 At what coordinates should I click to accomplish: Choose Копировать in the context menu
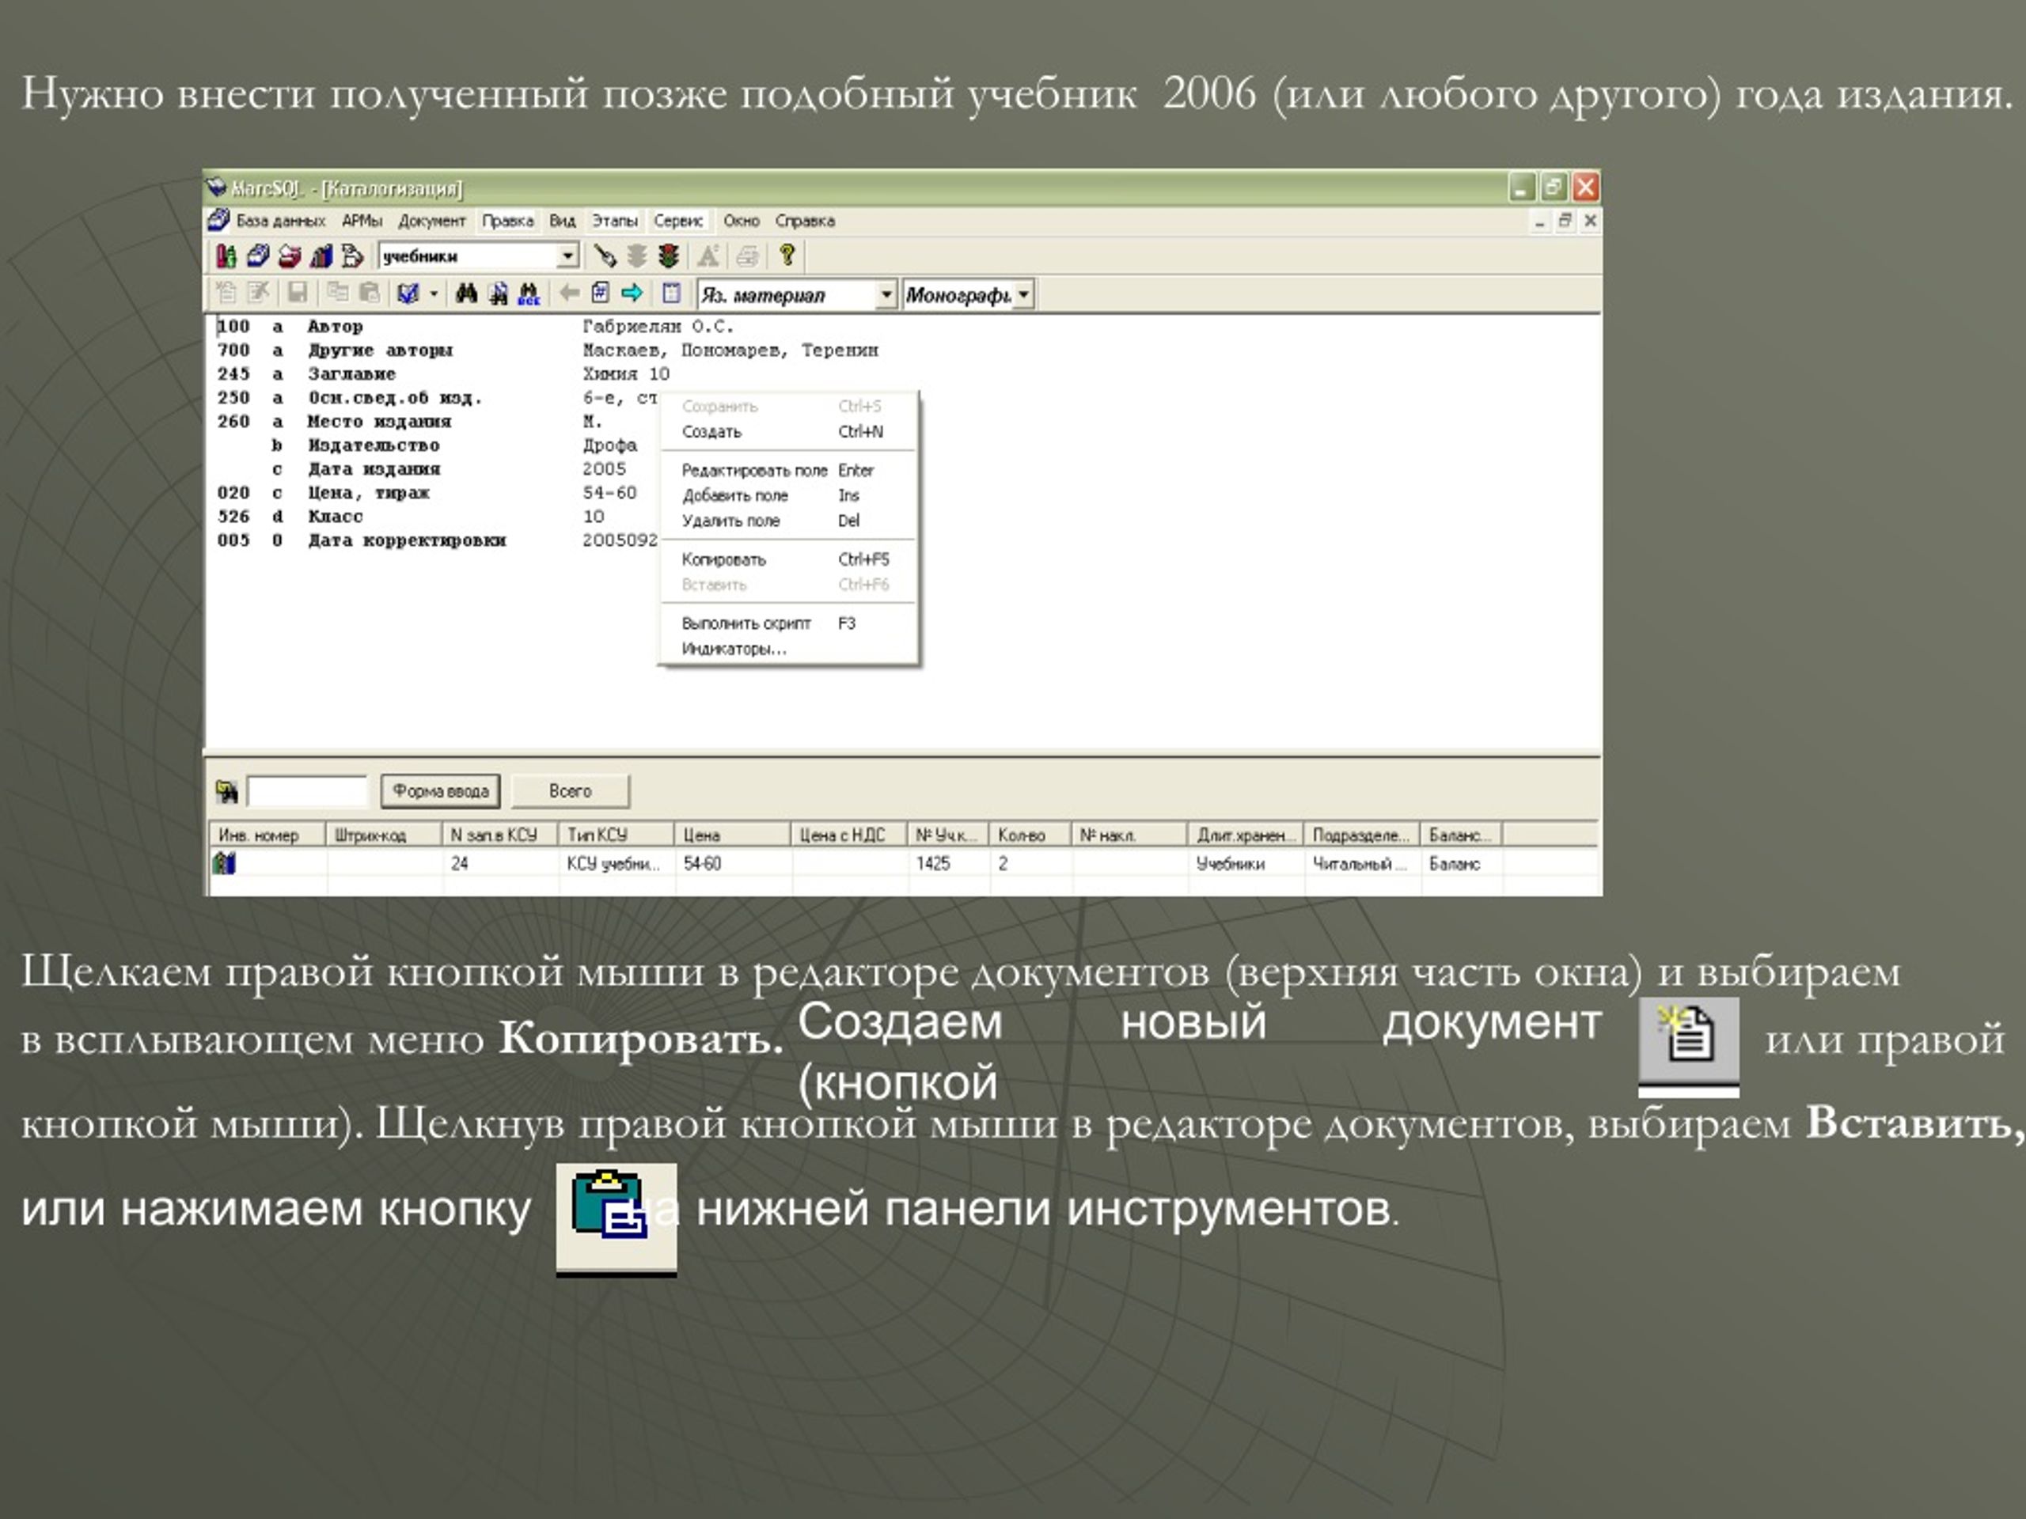[787, 559]
